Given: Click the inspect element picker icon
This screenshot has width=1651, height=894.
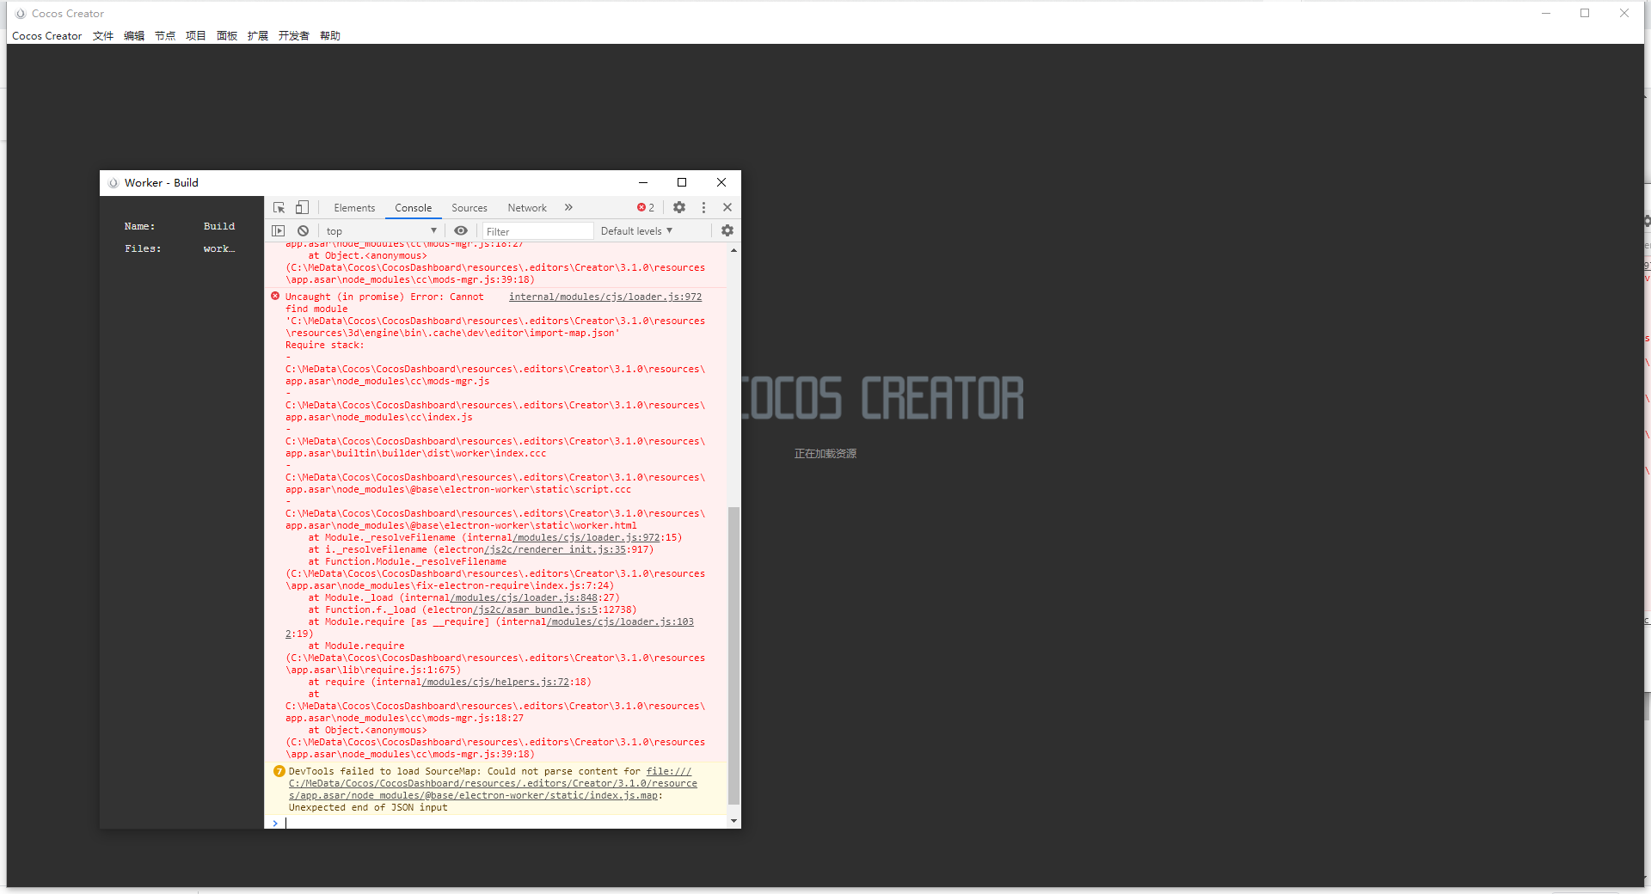Looking at the screenshot, I should pos(279,208).
